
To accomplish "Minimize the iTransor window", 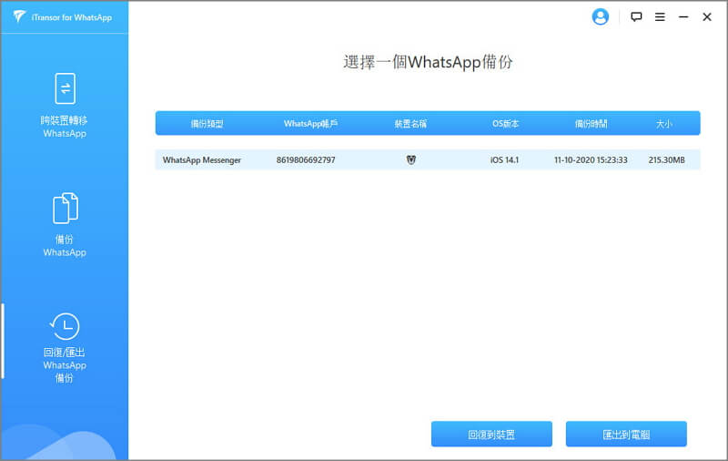I will pos(683,16).
